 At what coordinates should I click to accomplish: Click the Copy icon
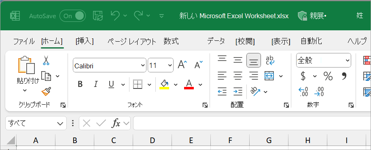pos(46,76)
